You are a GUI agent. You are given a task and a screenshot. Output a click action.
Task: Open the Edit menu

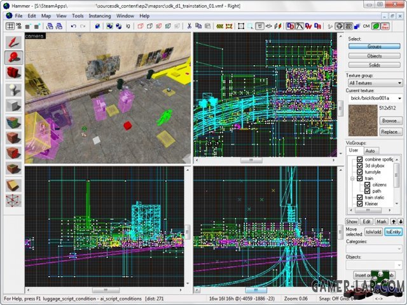point(32,16)
